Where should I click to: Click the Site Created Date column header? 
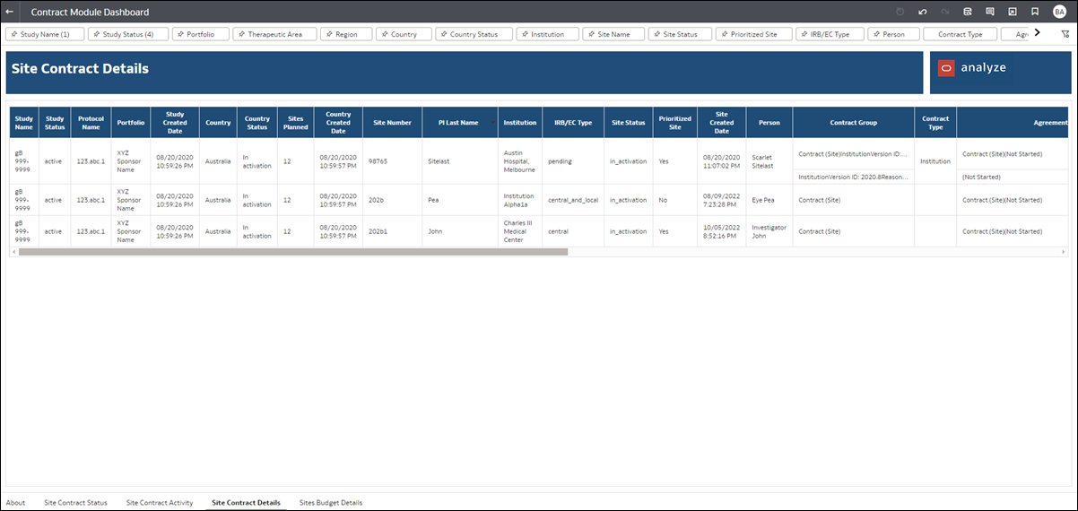click(722, 122)
